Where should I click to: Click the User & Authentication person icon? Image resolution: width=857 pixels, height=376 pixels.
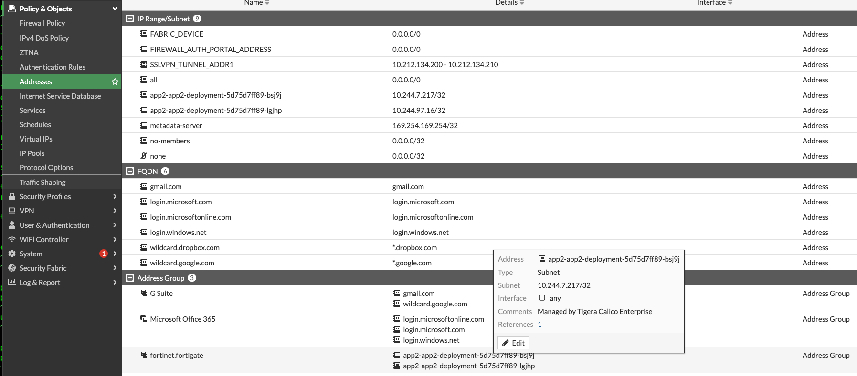coord(12,225)
